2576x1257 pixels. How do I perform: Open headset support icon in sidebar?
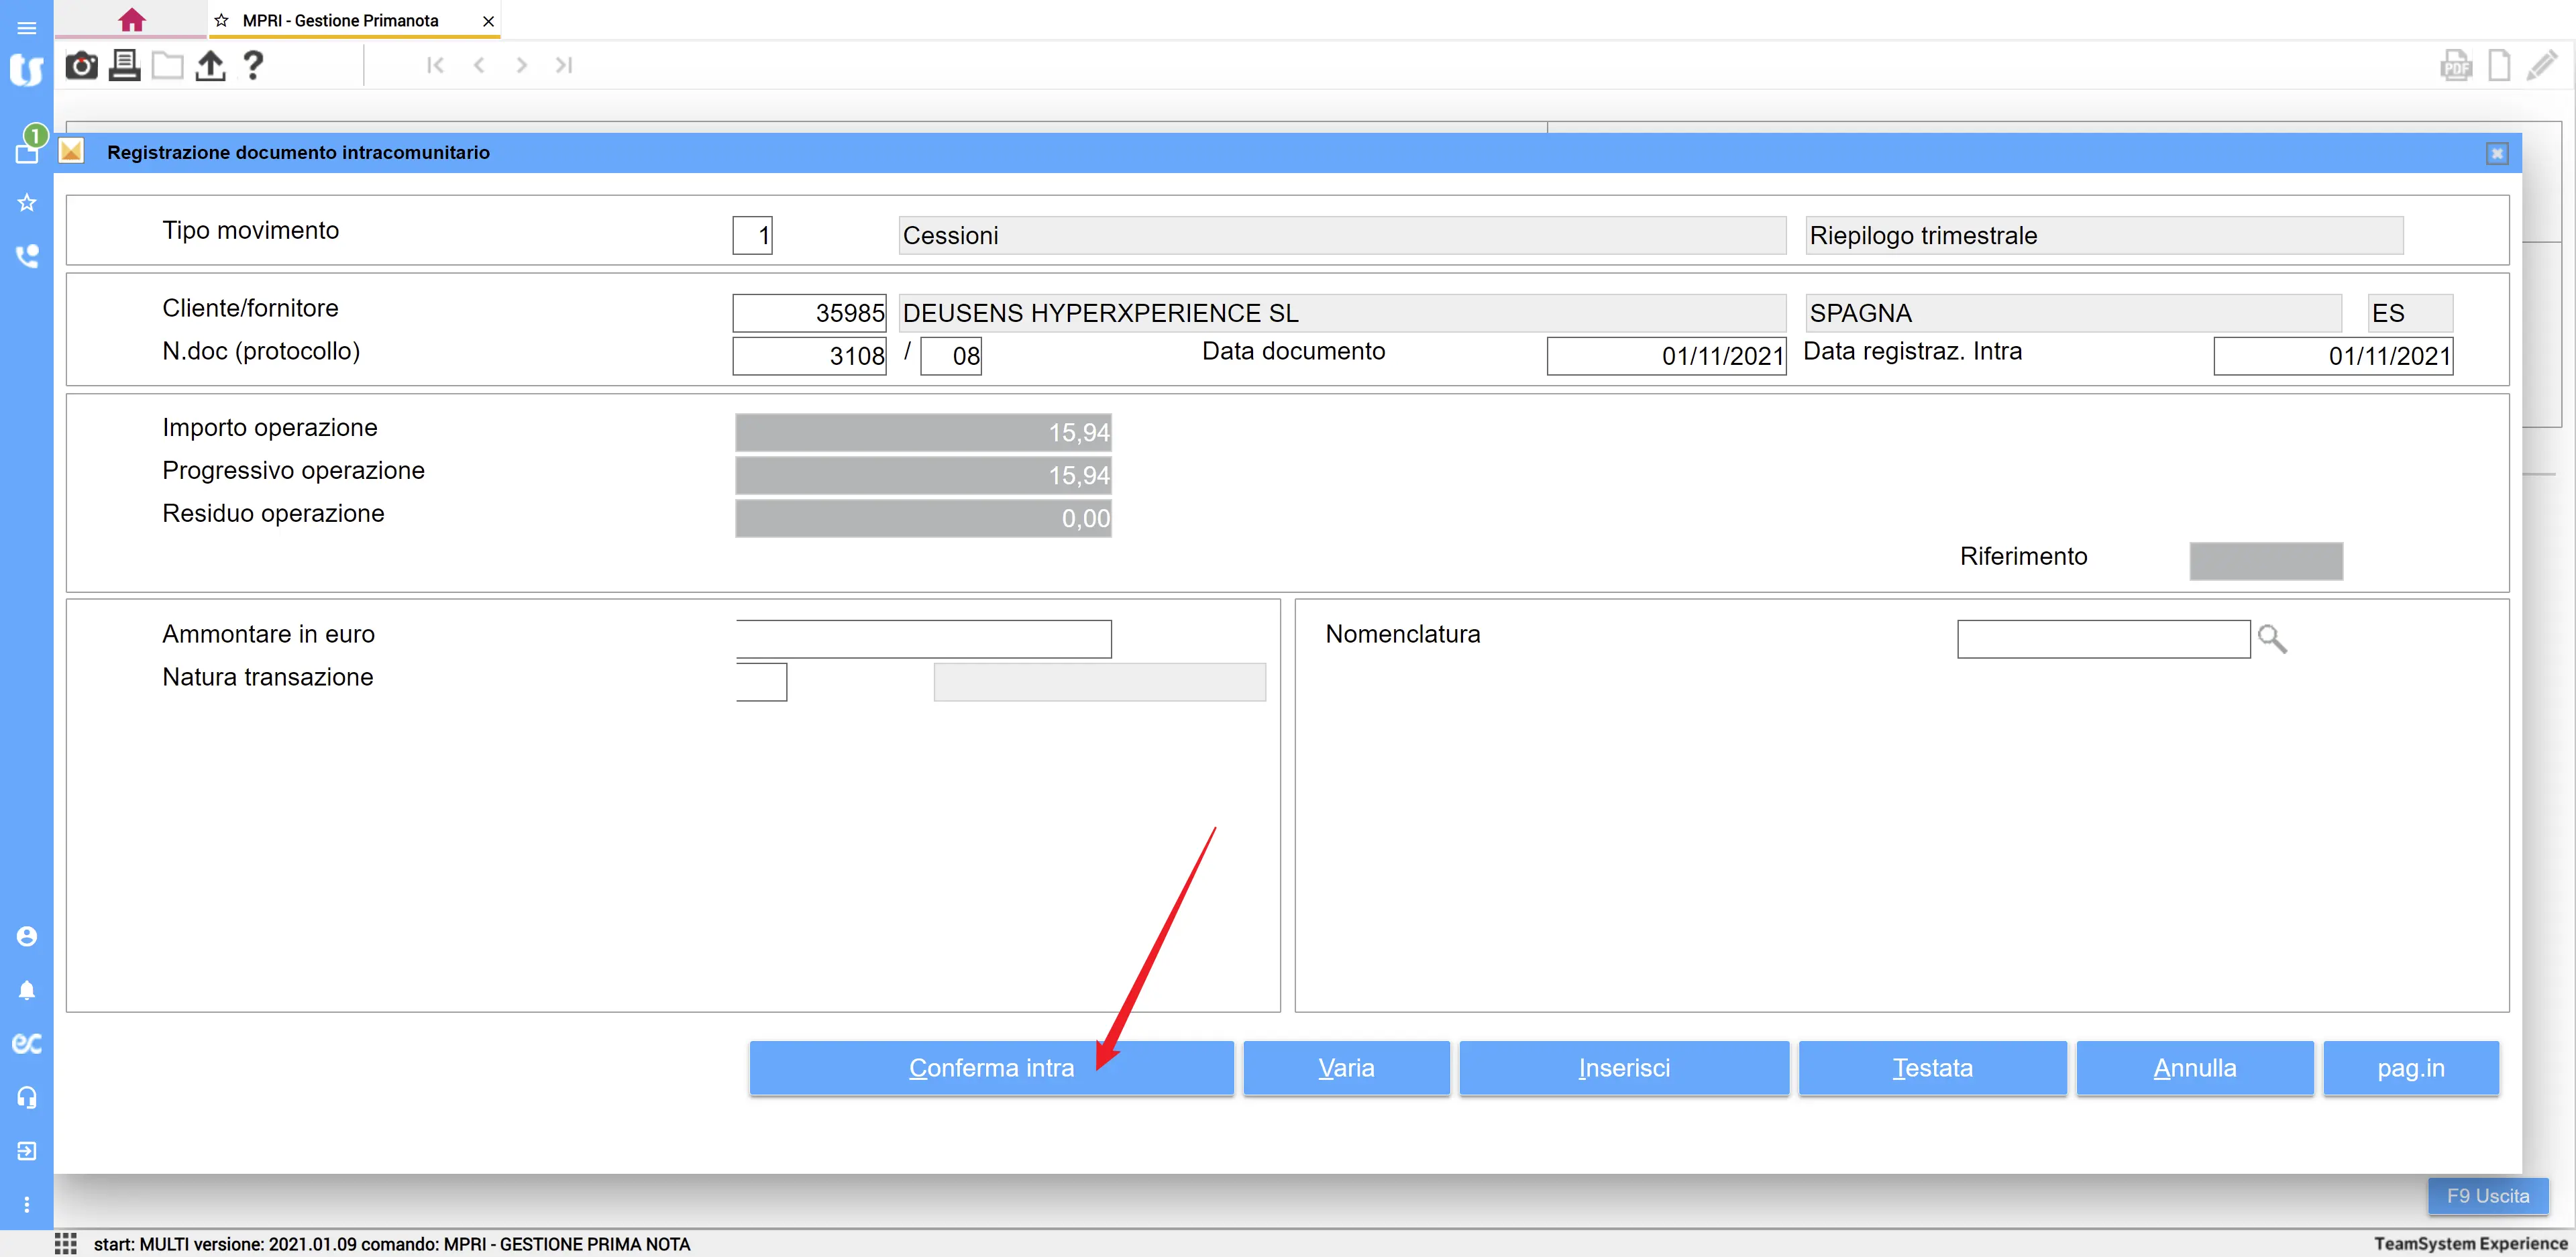(x=27, y=1097)
